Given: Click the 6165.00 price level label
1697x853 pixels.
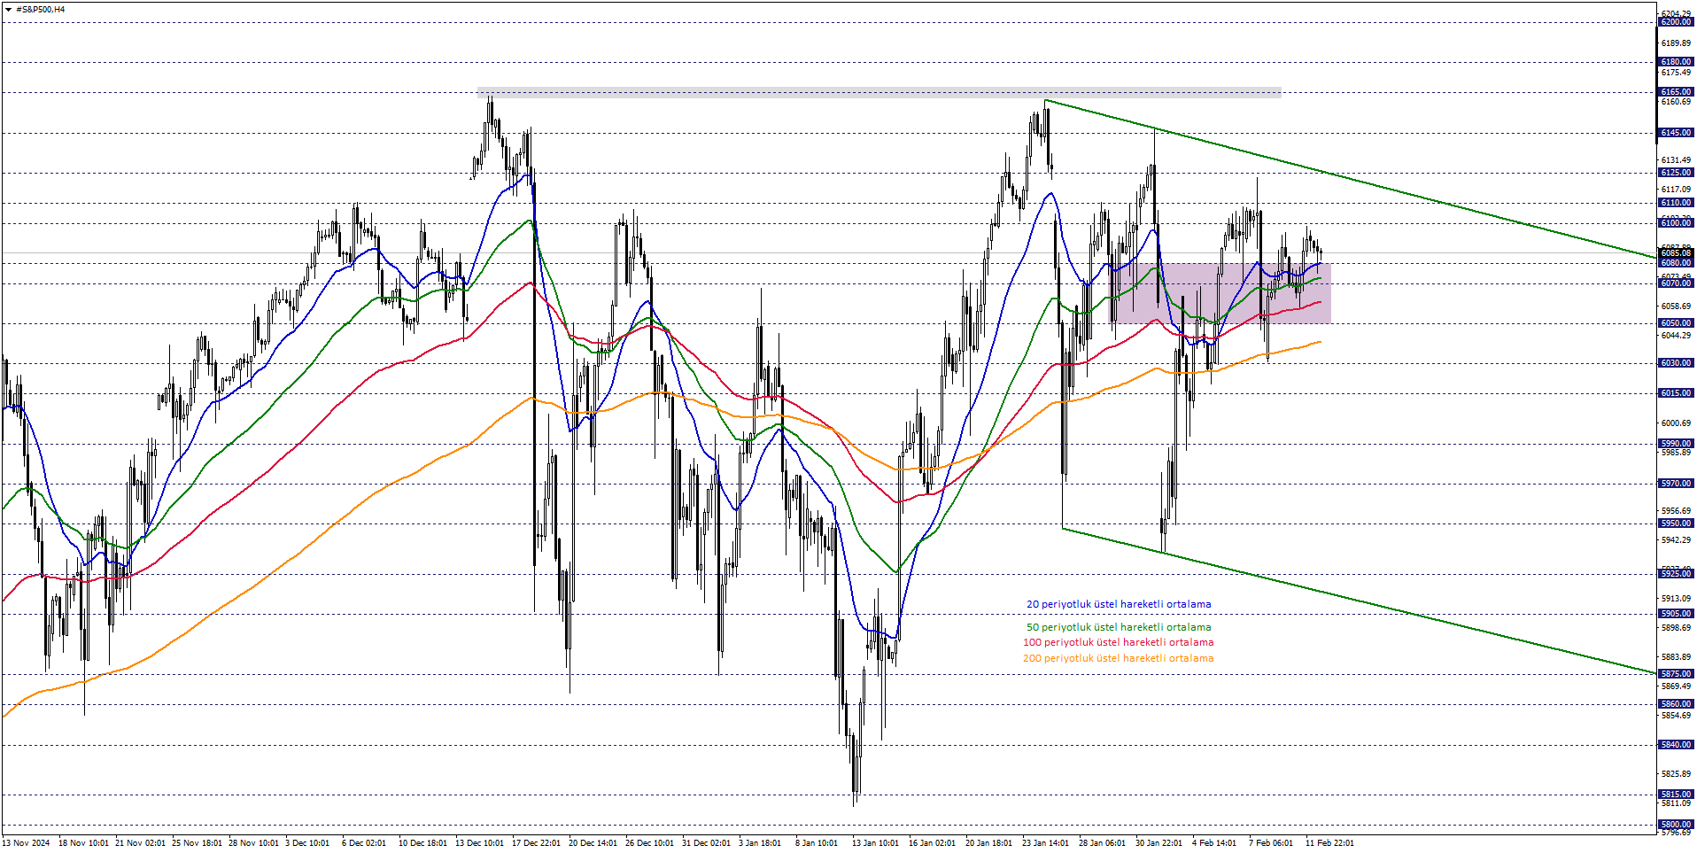Looking at the screenshot, I should (x=1676, y=92).
